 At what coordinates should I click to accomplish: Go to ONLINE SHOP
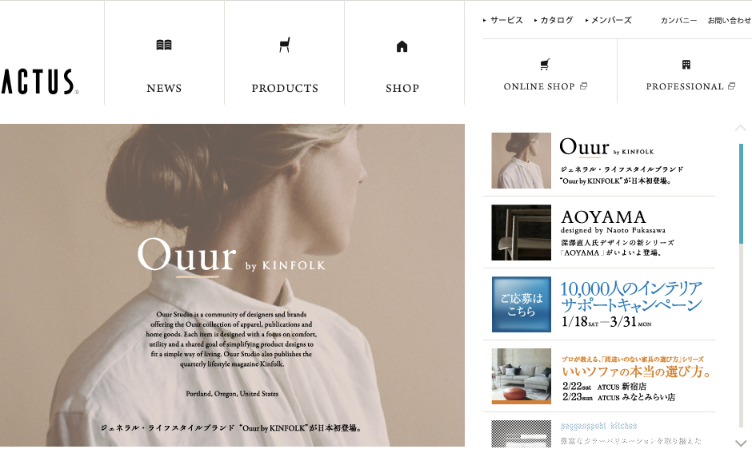click(x=539, y=87)
